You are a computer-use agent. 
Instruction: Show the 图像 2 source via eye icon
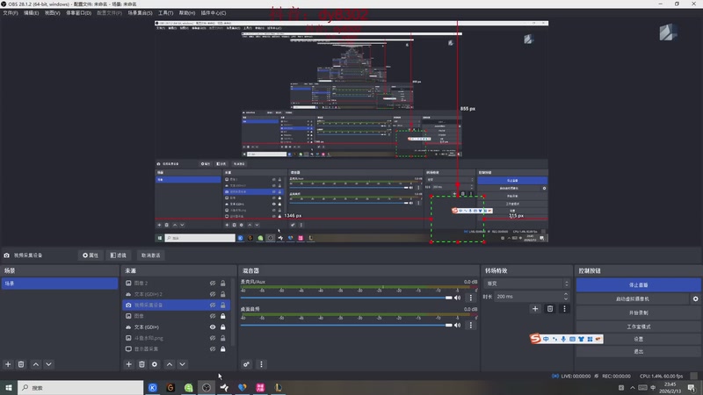pos(213,283)
